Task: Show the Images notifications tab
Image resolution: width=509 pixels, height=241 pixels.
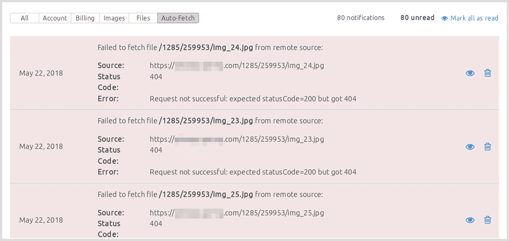Action: click(x=114, y=18)
